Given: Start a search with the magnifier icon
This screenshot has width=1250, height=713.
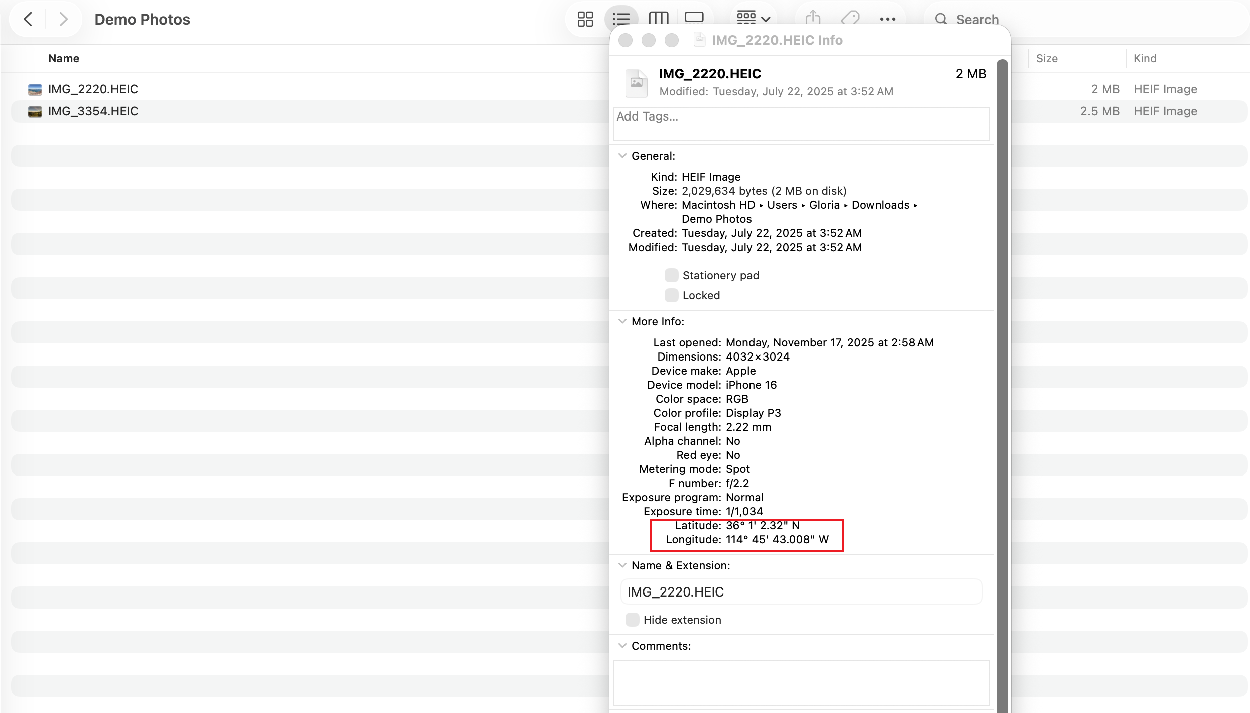Looking at the screenshot, I should pos(941,19).
